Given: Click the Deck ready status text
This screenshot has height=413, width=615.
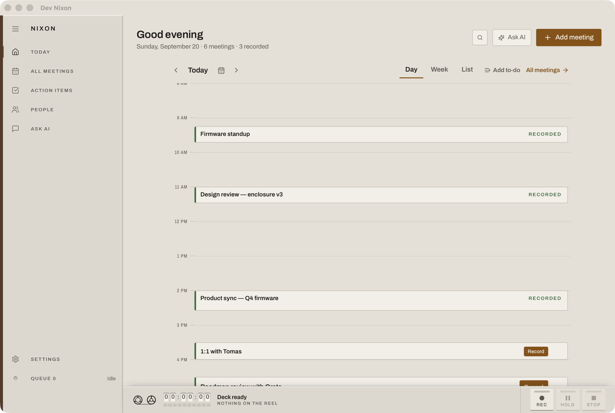Looking at the screenshot, I should pyautogui.click(x=232, y=397).
